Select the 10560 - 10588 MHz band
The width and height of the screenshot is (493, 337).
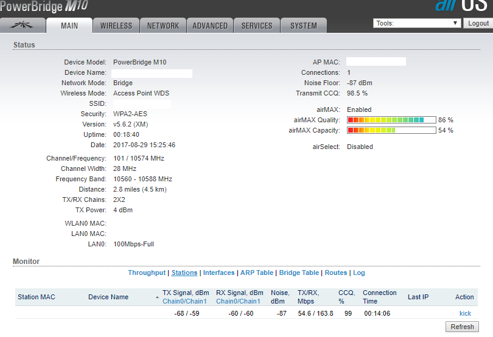coord(143,179)
